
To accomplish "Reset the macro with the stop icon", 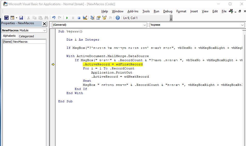I will click(79, 18).
